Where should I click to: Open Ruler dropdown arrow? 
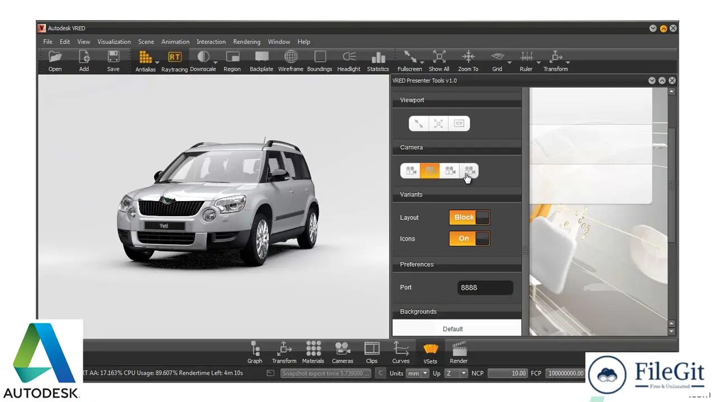(538, 63)
